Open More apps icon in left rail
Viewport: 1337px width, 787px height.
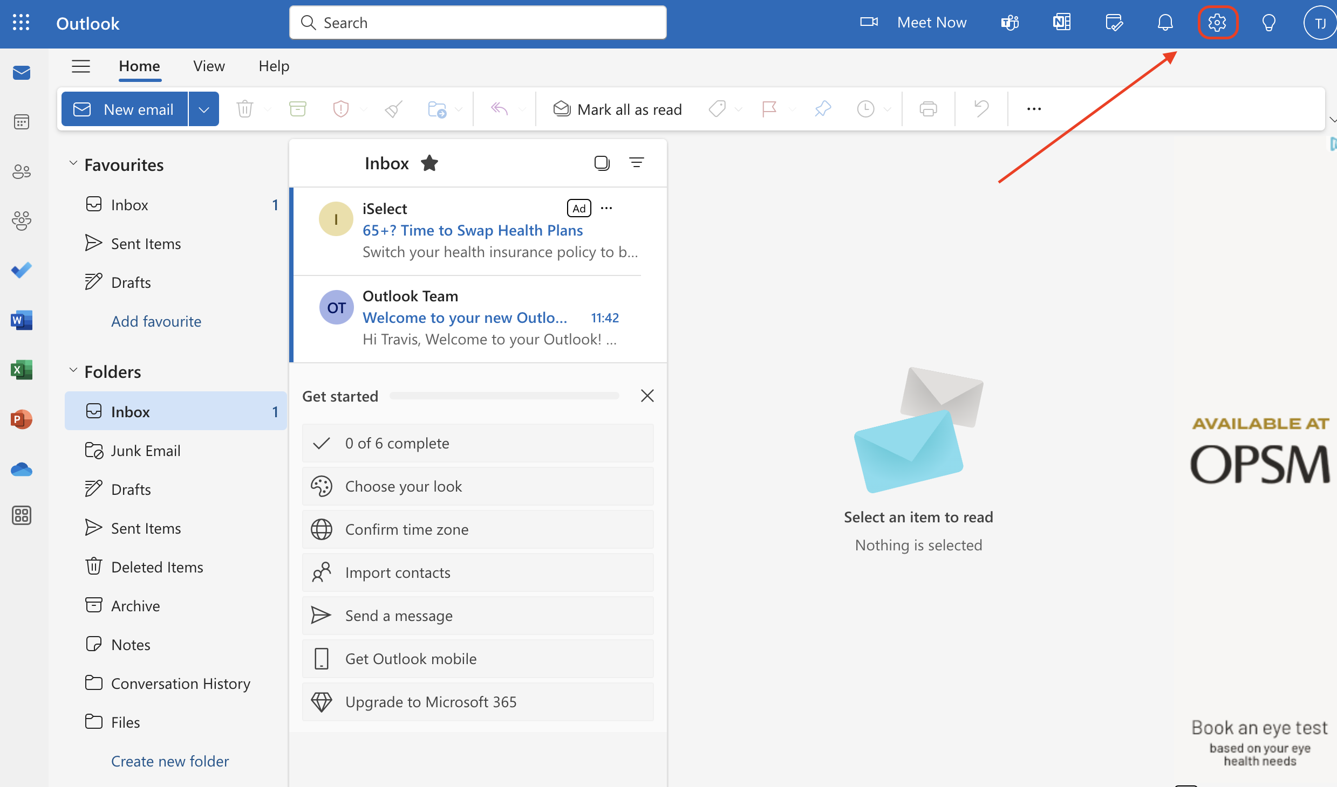coord(22,516)
